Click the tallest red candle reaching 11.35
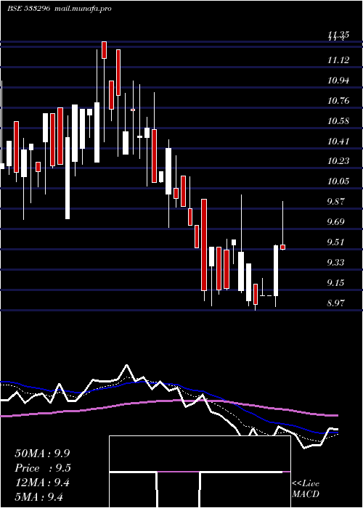The width and height of the screenshot is (363, 508). coord(104,50)
